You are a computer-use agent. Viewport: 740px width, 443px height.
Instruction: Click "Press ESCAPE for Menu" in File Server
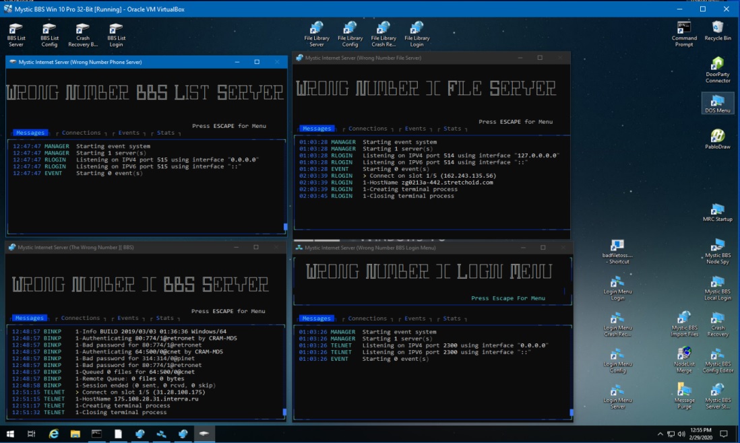516,122
